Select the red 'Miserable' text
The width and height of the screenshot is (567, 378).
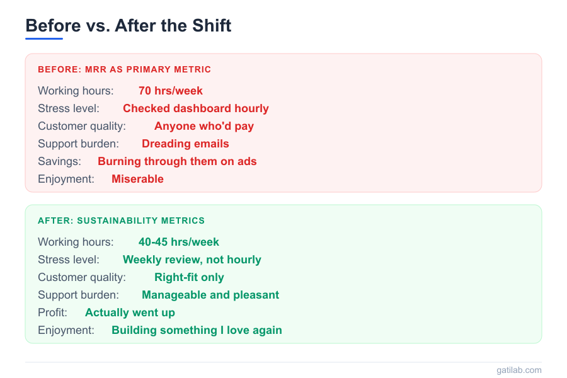[x=137, y=179]
